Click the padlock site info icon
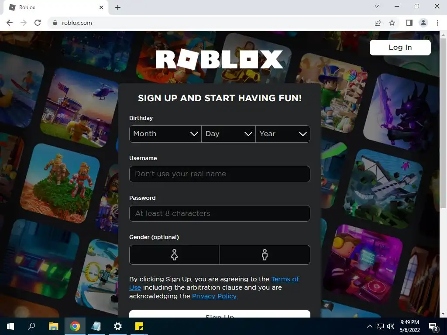 [55, 23]
